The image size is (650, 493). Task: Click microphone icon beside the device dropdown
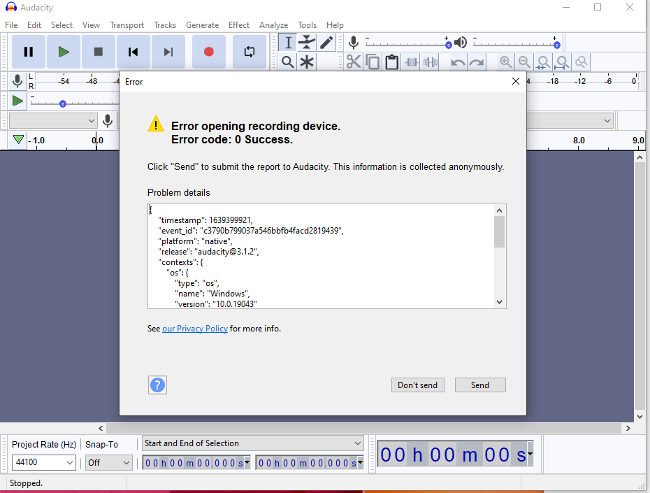point(108,121)
